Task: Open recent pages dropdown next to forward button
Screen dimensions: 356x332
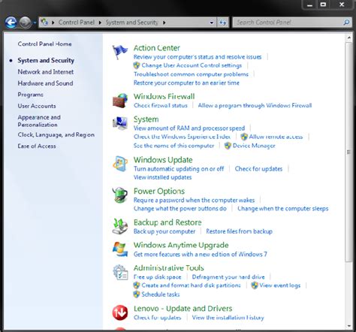Action: coord(35,23)
